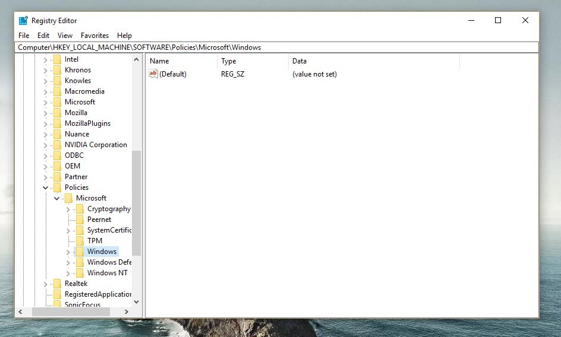Click the Khronos folder icon
Image resolution: width=561 pixels, height=337 pixels.
click(57, 70)
